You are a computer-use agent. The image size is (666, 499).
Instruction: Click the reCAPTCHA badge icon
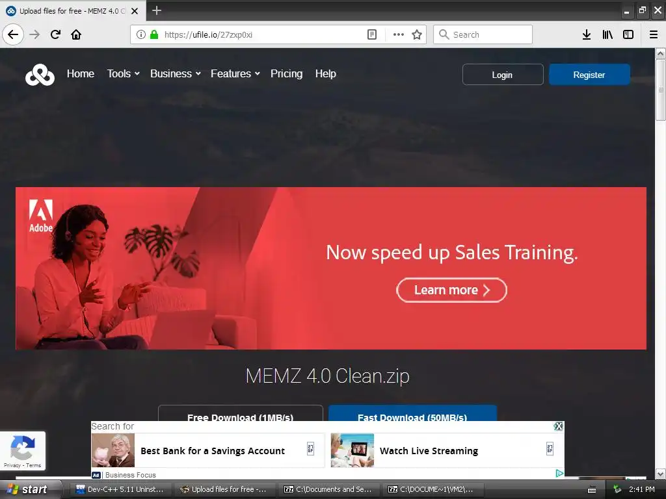[23, 448]
